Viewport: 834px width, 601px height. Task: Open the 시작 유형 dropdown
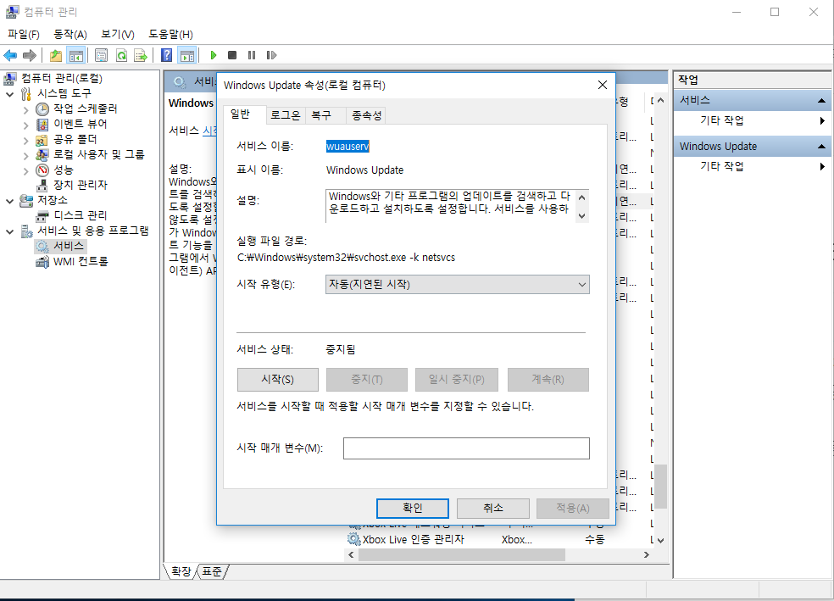pos(458,285)
